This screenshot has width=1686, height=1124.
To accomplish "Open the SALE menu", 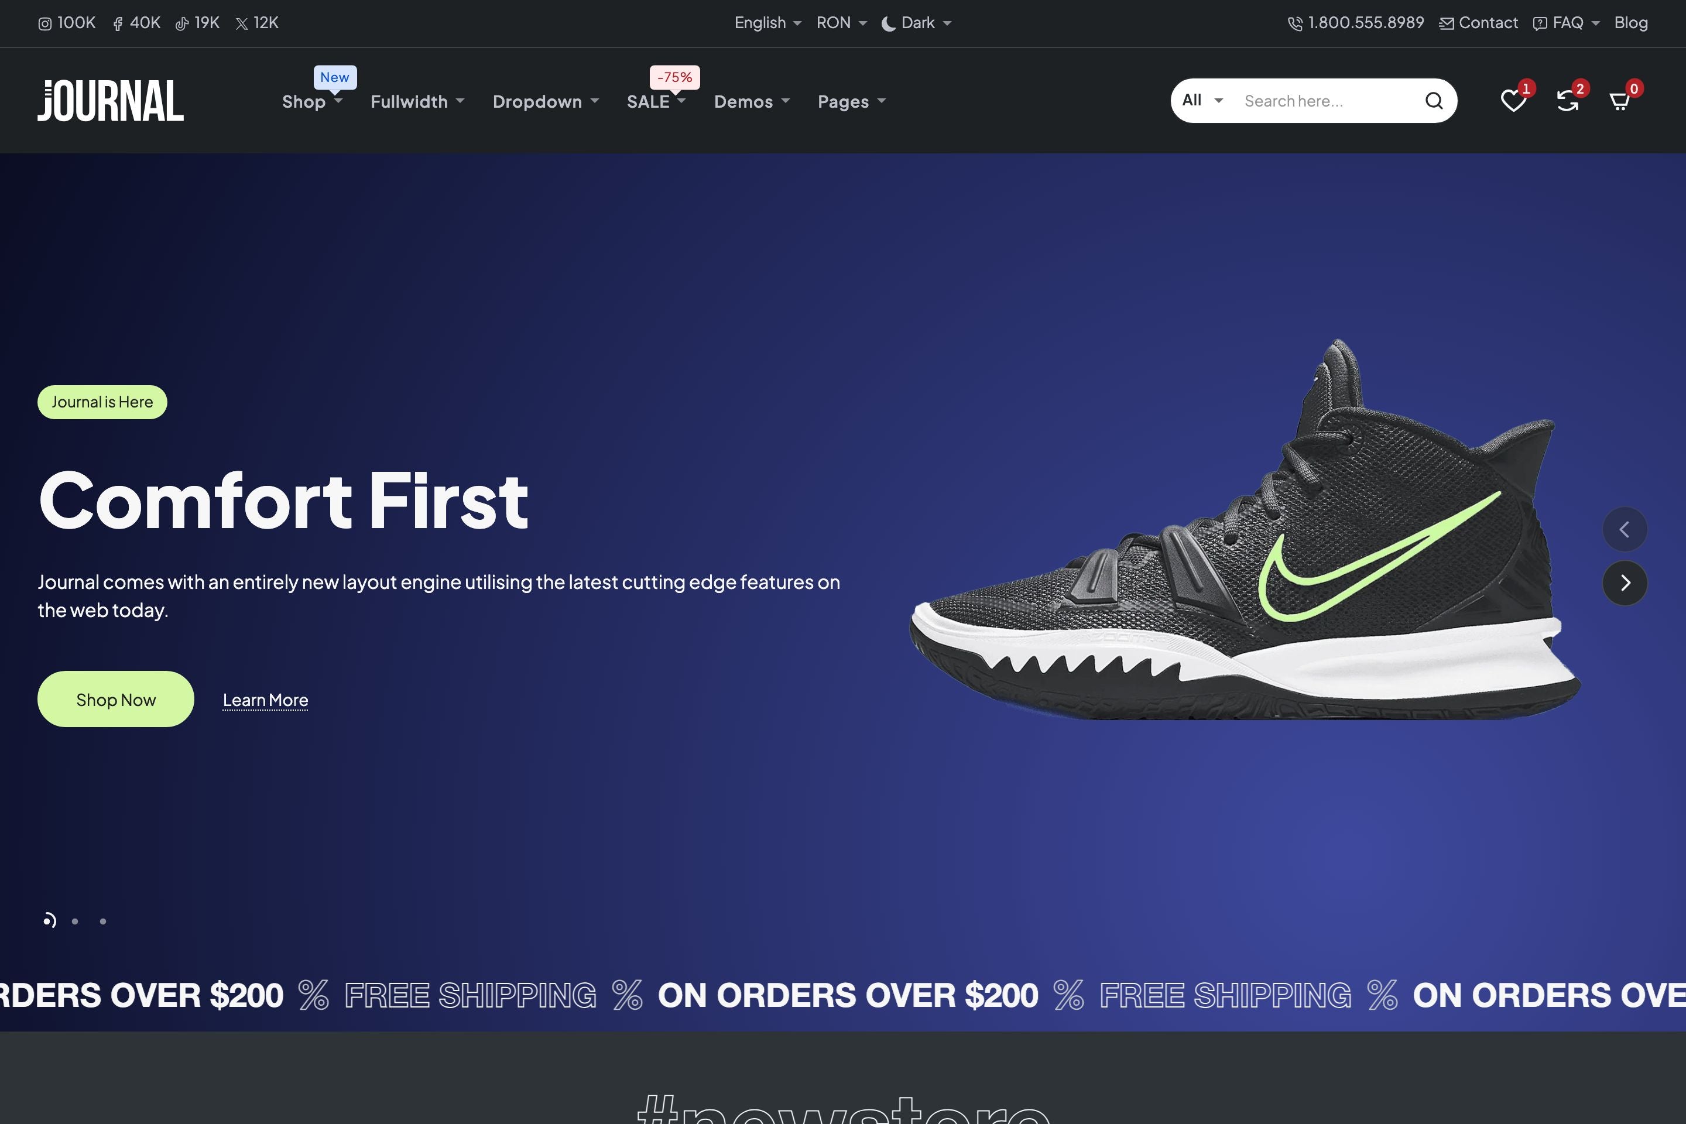I will [x=656, y=102].
